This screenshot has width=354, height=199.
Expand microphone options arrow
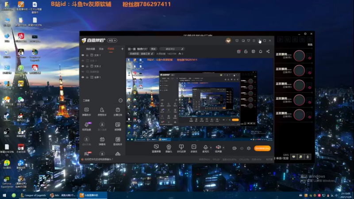(x=211, y=148)
